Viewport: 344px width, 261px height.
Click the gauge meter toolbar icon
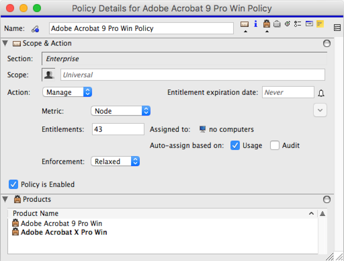click(288, 24)
